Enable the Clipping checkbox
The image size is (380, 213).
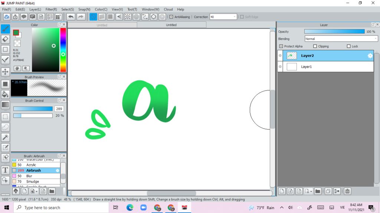tap(315, 46)
